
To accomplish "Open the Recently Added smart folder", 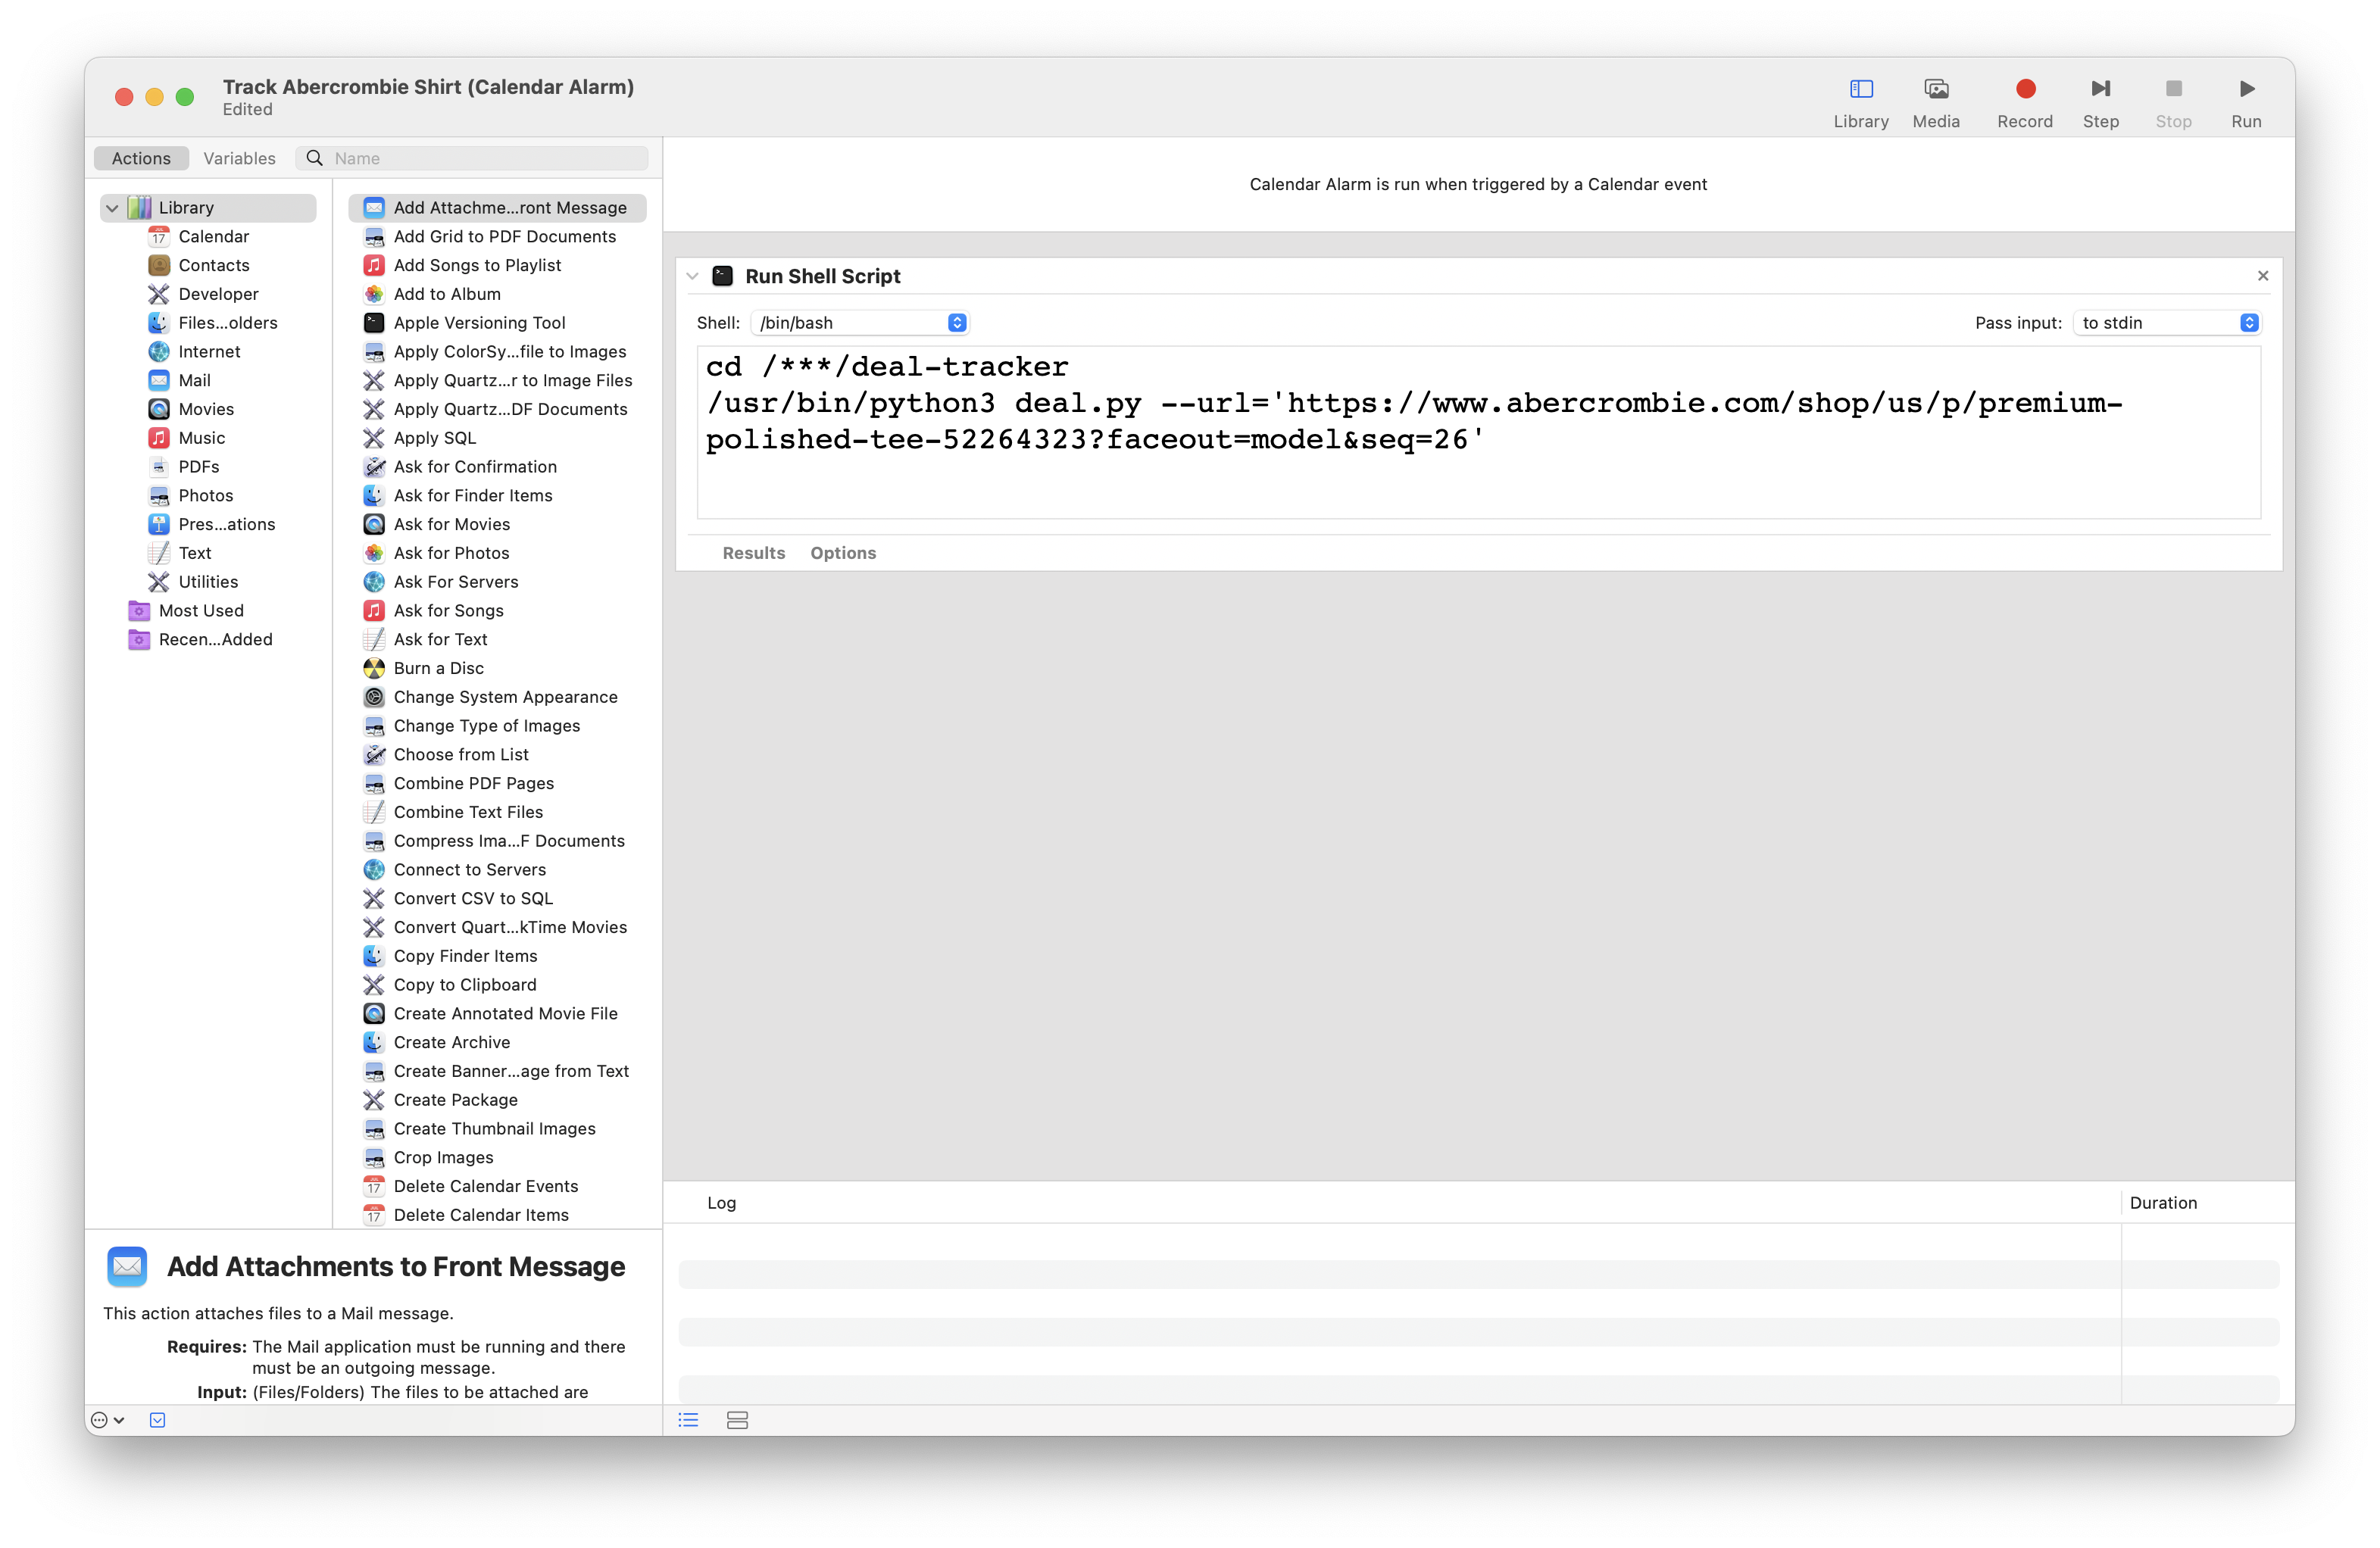I will click(214, 639).
